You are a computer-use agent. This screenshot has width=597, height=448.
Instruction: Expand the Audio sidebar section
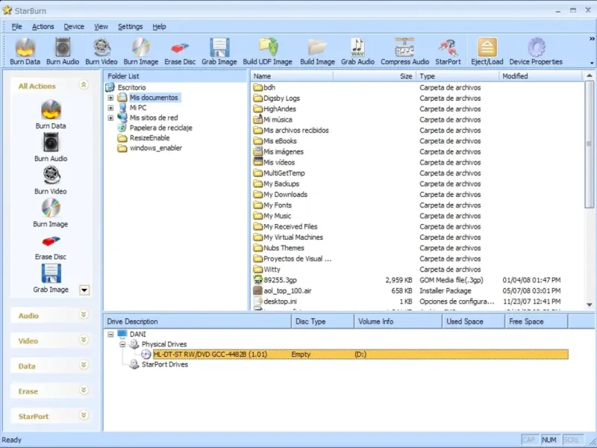(84, 316)
